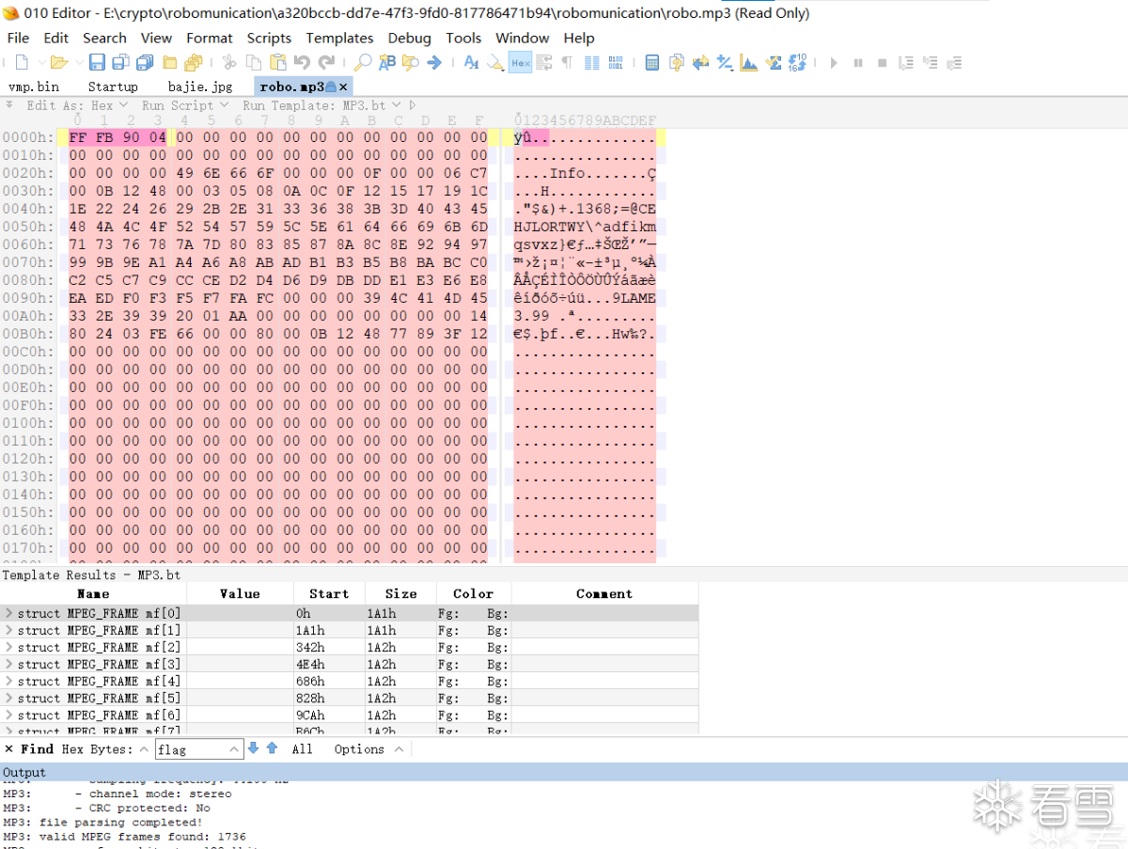Click the stop square icon
Screen dimensions: 1128x849
[882, 63]
